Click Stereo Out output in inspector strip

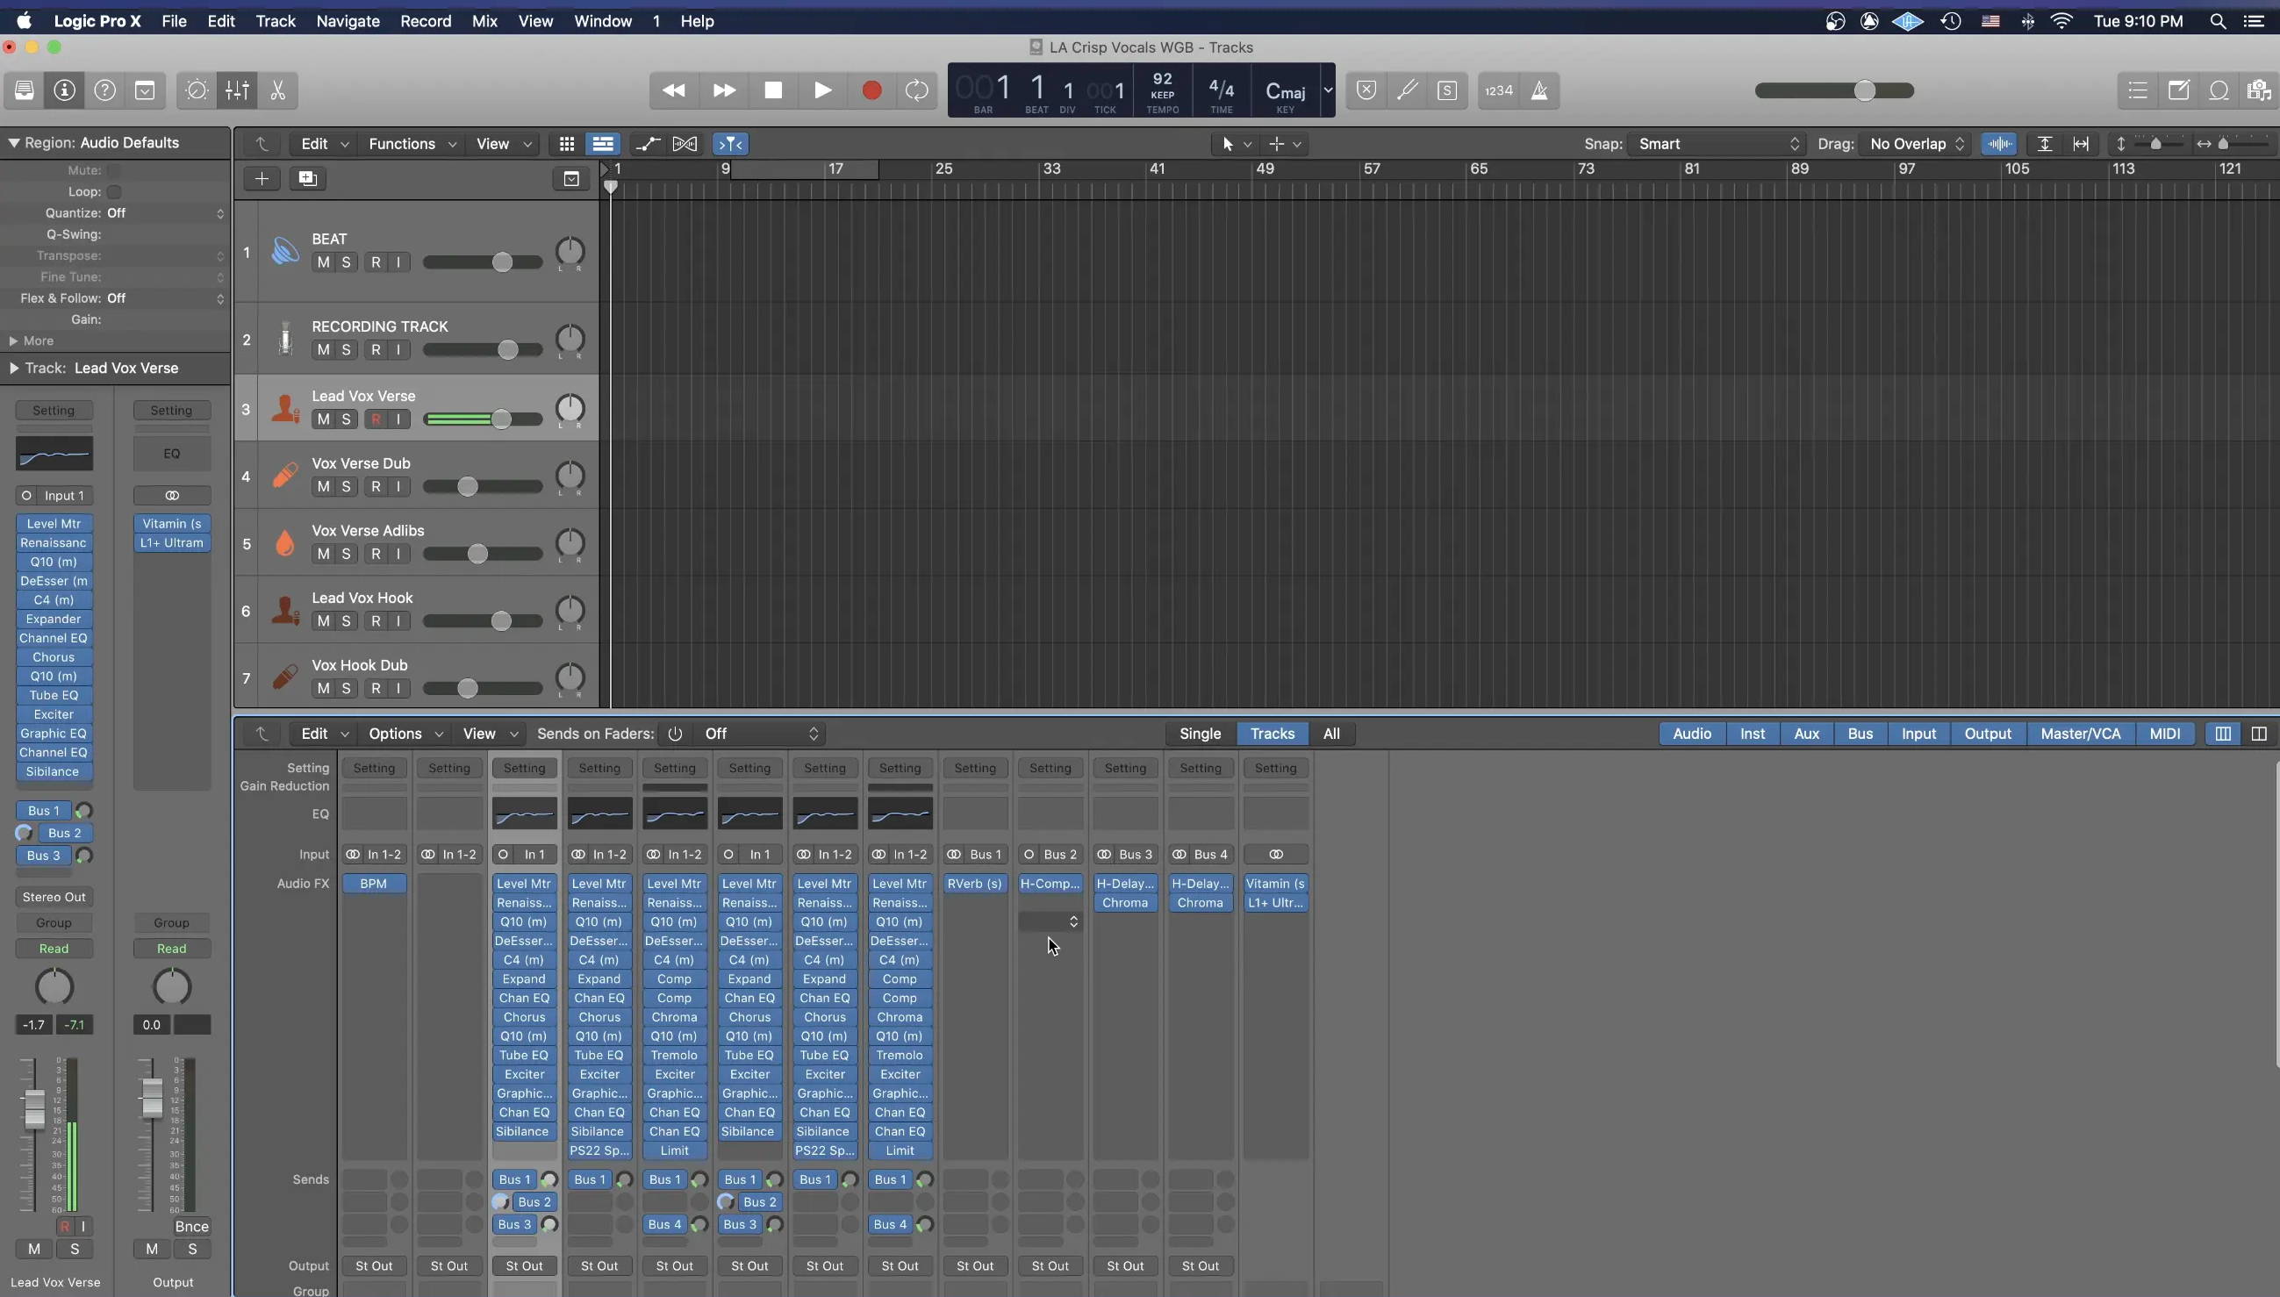tap(54, 897)
